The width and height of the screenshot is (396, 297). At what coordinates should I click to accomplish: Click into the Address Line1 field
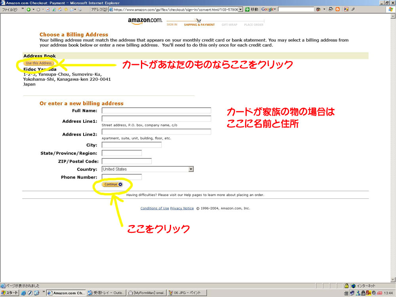click(156, 118)
